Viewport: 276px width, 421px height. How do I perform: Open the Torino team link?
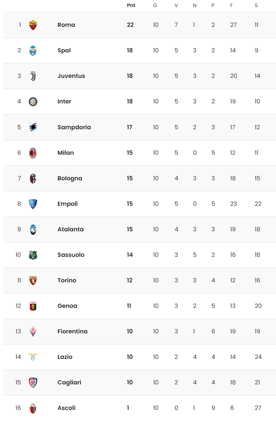coord(67,280)
